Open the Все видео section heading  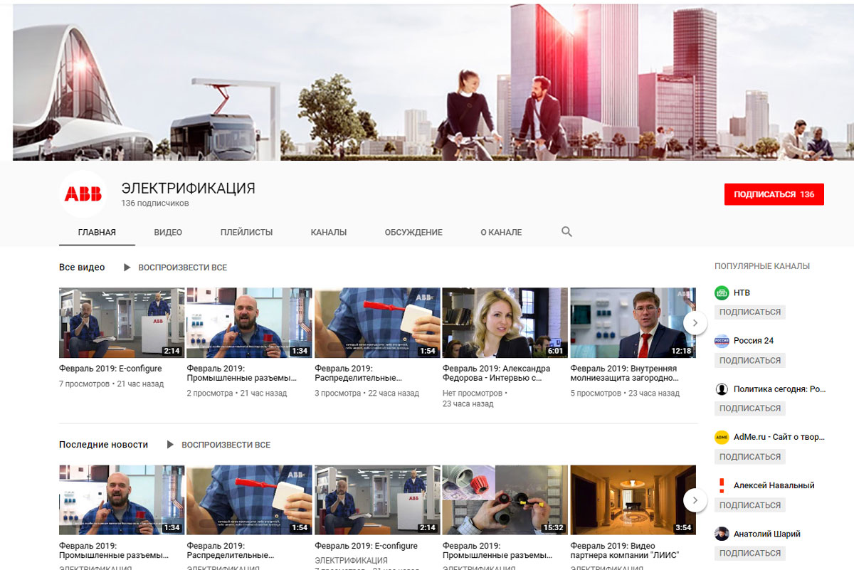click(82, 268)
